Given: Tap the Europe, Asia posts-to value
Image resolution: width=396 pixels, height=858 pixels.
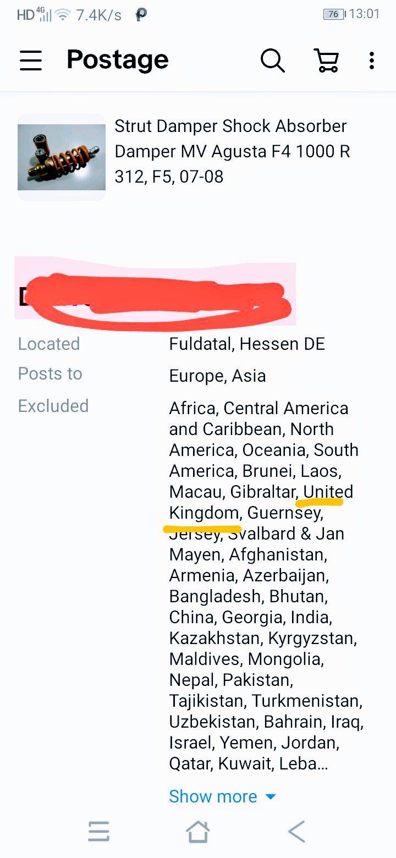Looking at the screenshot, I should point(218,376).
